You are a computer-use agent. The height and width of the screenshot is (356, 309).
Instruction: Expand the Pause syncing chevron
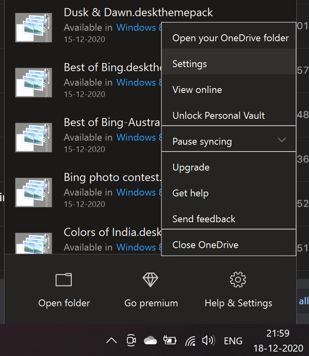point(282,140)
